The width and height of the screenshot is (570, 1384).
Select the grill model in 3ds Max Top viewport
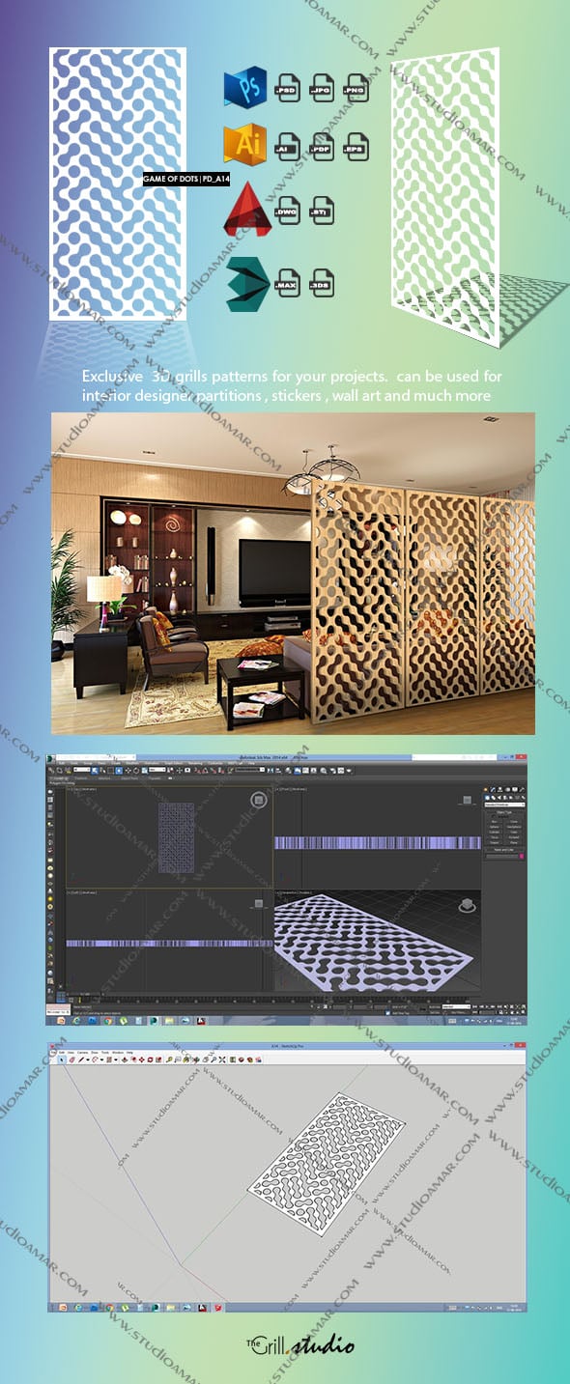[174, 838]
